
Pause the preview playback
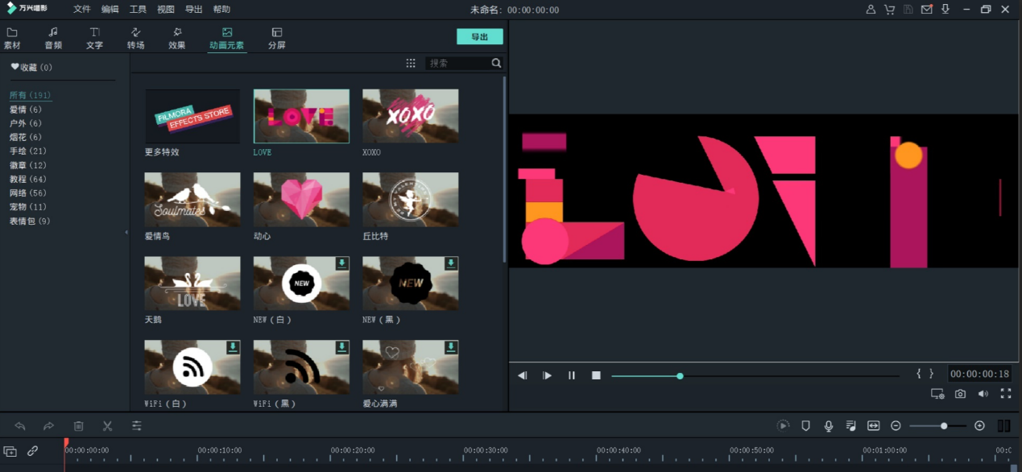click(572, 375)
